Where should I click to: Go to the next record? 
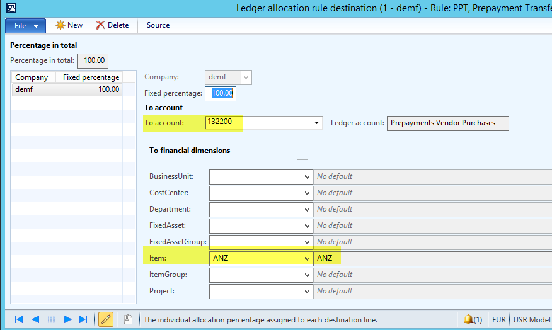[x=67, y=319]
